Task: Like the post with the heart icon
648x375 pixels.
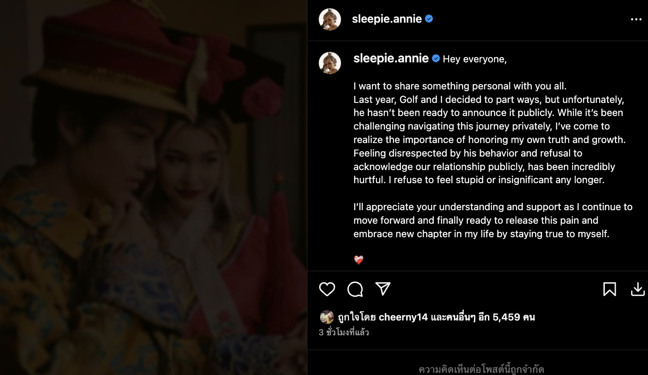Action: click(x=327, y=289)
